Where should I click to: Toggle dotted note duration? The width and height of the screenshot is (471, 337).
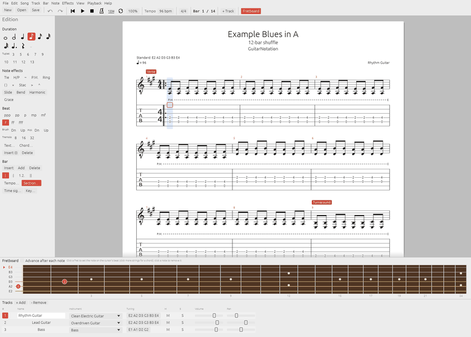(14, 46)
